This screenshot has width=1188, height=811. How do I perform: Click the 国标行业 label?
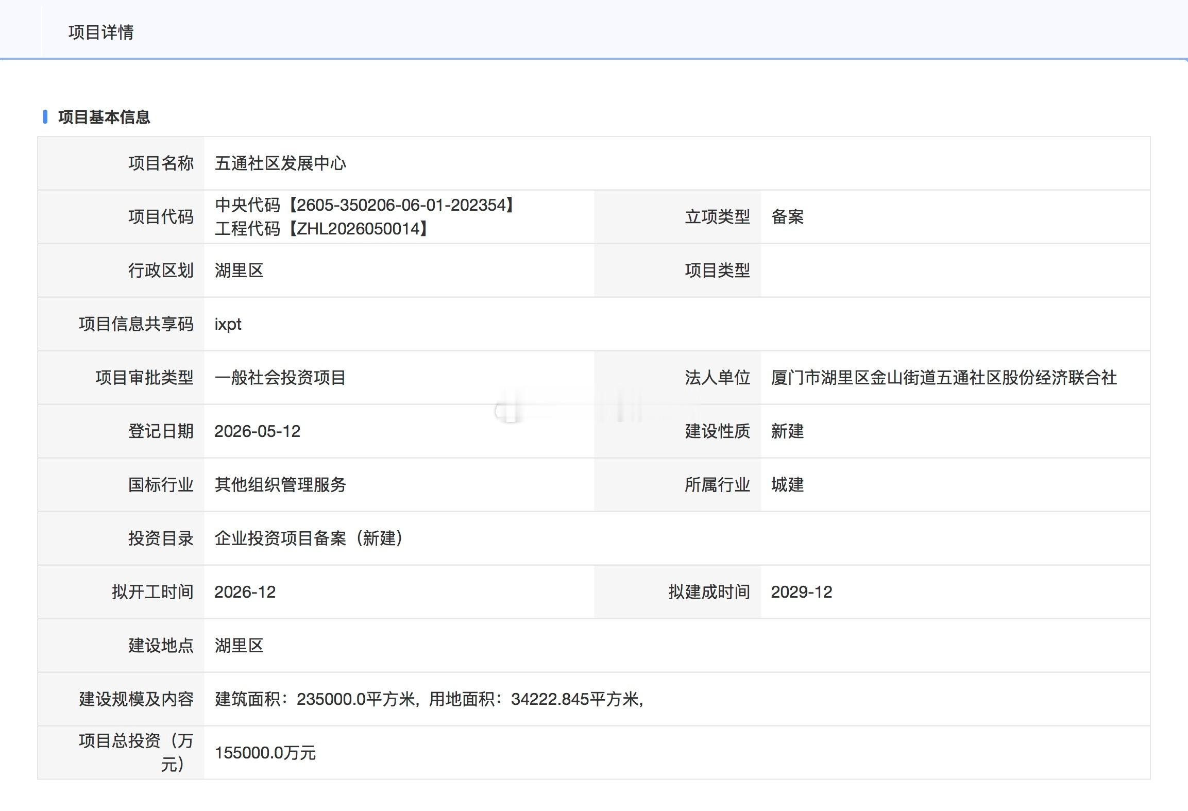coord(161,485)
